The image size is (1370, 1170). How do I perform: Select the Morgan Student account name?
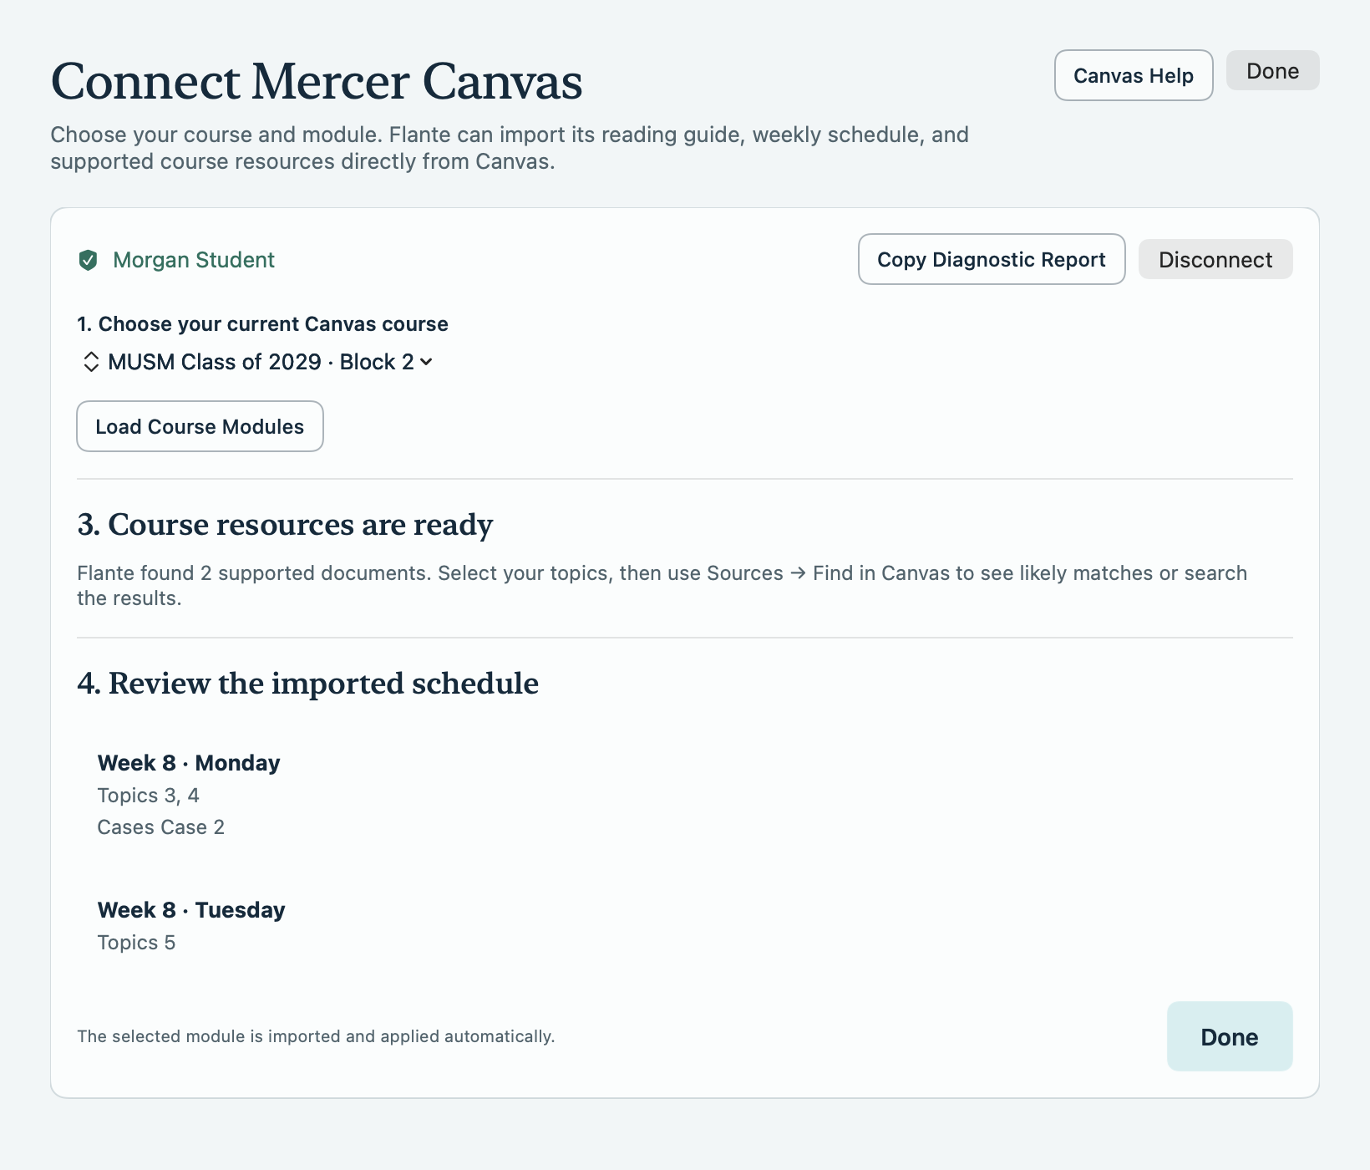point(194,260)
